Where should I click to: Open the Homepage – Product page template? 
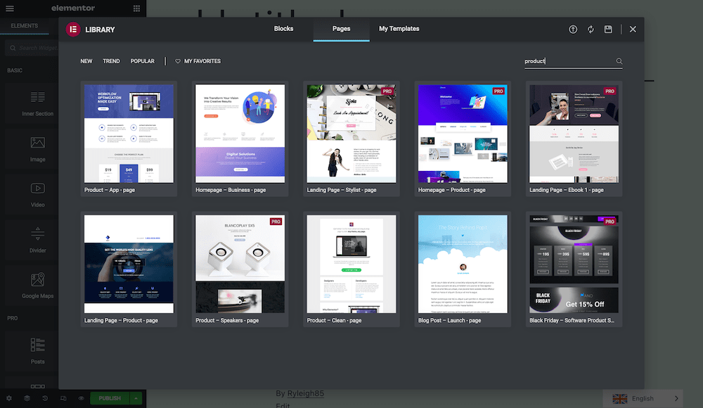pos(463,139)
